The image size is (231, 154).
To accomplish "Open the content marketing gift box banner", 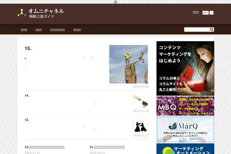I will click(185, 69).
